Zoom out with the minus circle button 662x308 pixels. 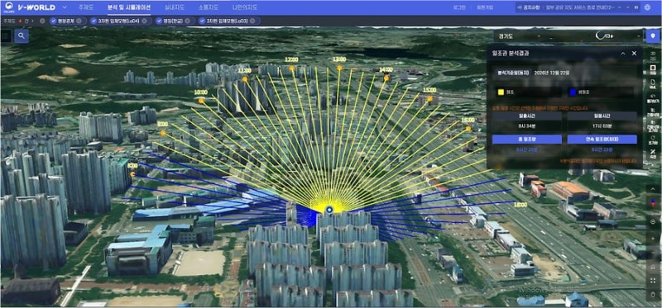[653, 221]
